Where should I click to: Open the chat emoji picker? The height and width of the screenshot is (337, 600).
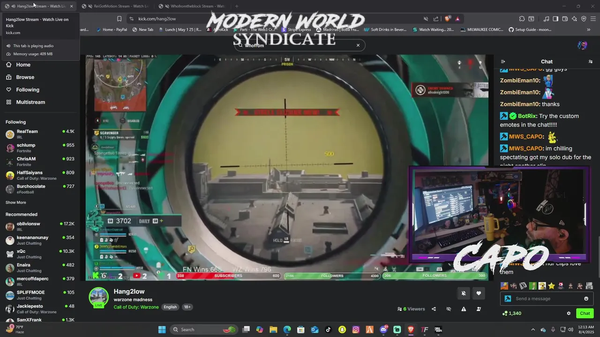coord(586,299)
